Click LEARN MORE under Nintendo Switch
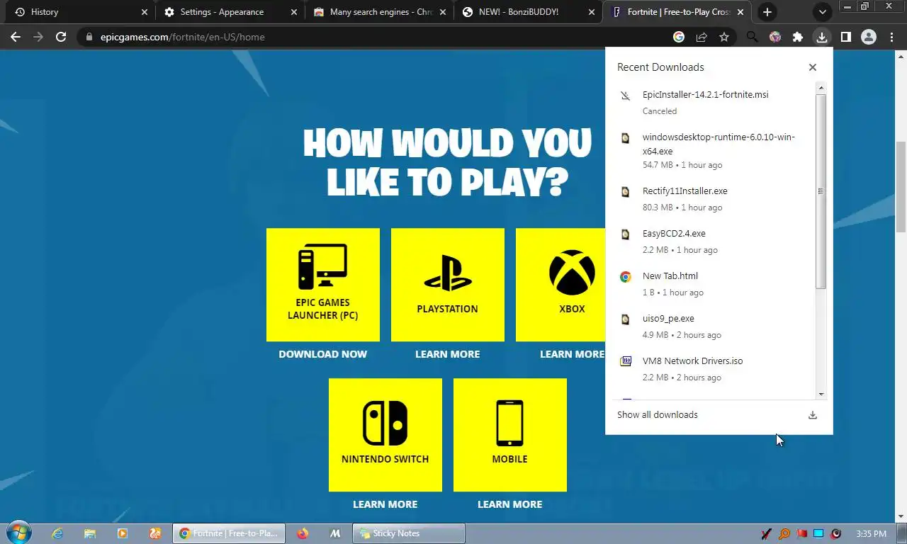Screen dimensions: 907x544 pos(385,504)
